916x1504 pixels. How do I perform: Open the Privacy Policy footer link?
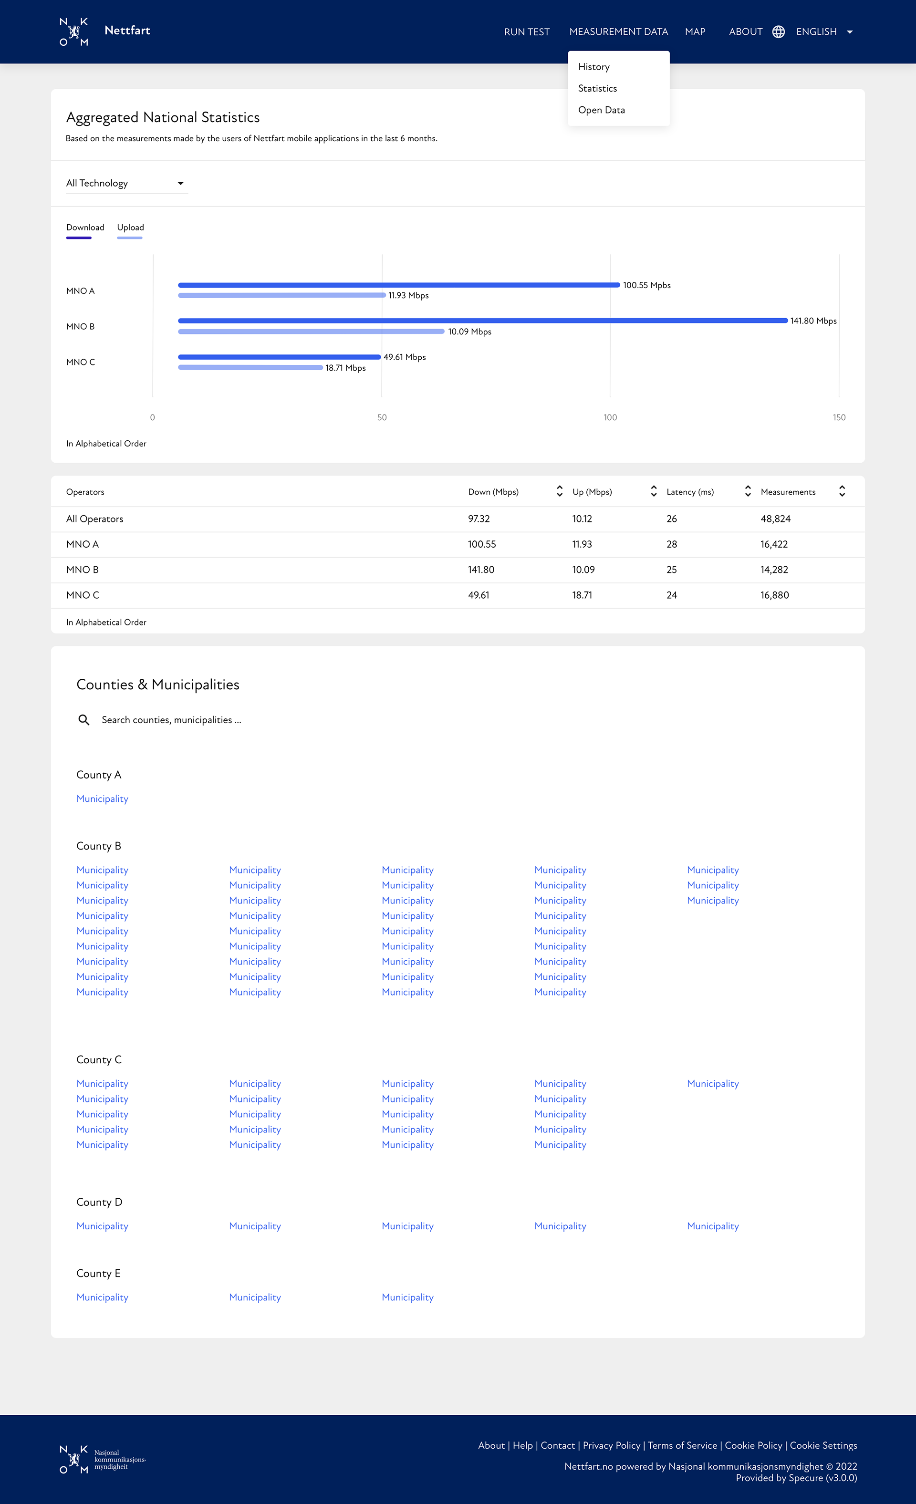pos(611,1445)
